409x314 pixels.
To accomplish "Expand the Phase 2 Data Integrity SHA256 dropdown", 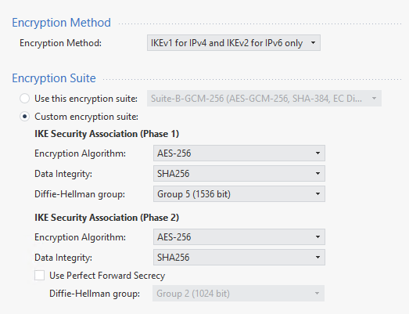I will (239, 258).
